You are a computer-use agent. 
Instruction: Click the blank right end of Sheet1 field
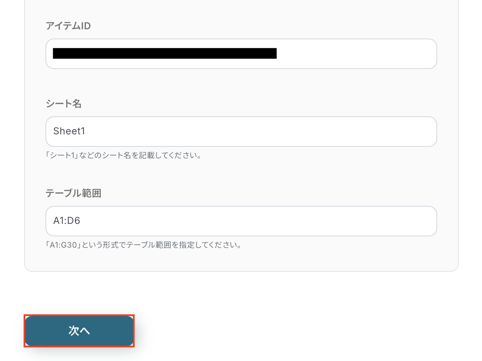(x=396, y=132)
